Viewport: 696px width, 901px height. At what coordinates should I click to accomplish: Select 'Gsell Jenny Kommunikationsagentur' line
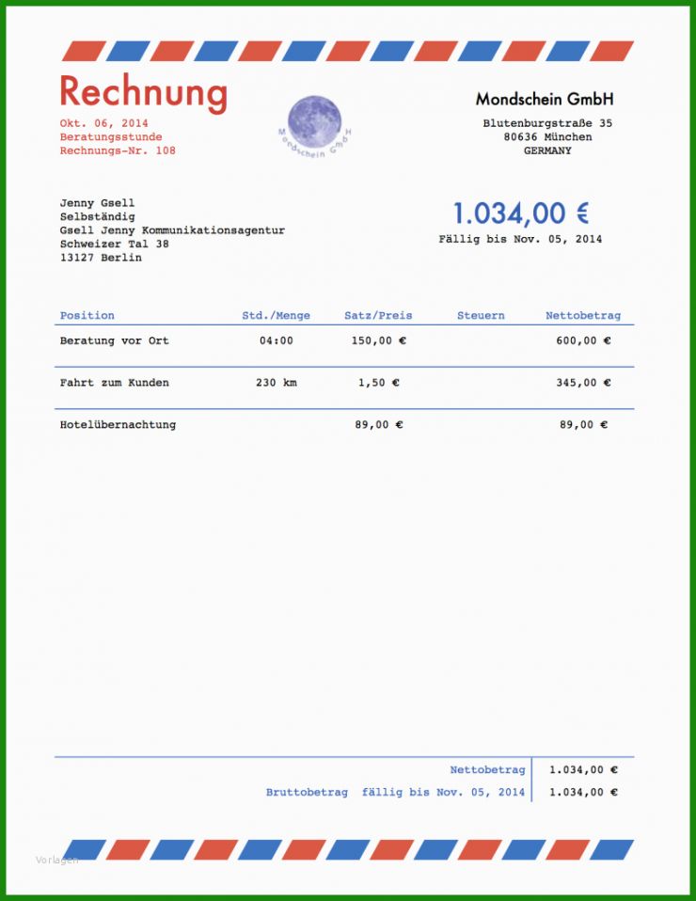coord(172,230)
